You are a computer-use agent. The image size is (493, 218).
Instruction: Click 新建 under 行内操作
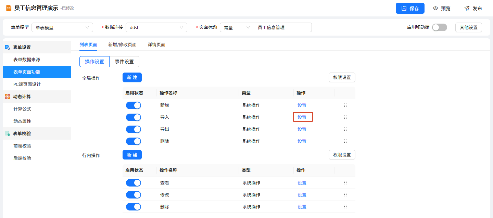coord(132,155)
